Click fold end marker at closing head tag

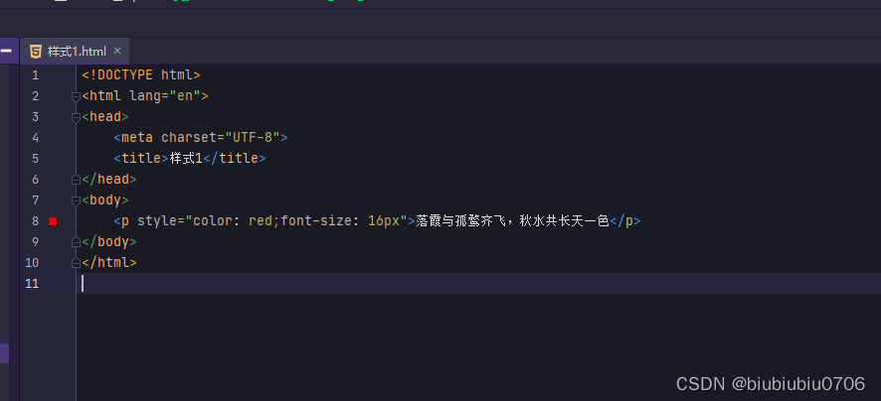click(x=76, y=180)
